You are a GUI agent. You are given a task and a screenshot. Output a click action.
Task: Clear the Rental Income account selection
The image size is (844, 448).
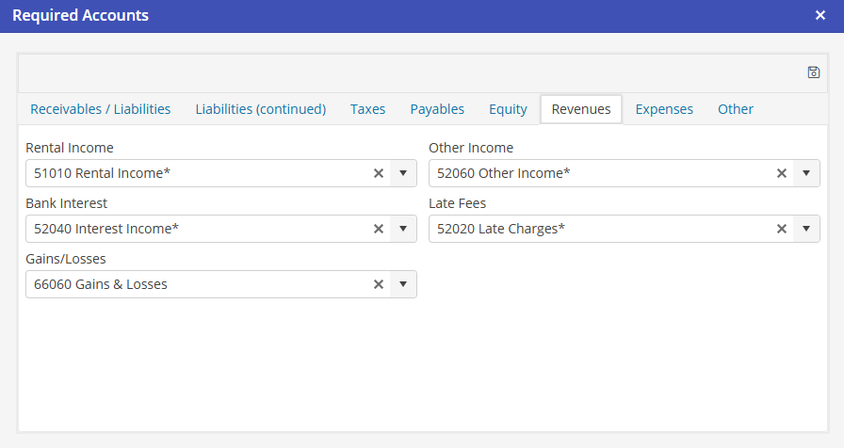[379, 173]
